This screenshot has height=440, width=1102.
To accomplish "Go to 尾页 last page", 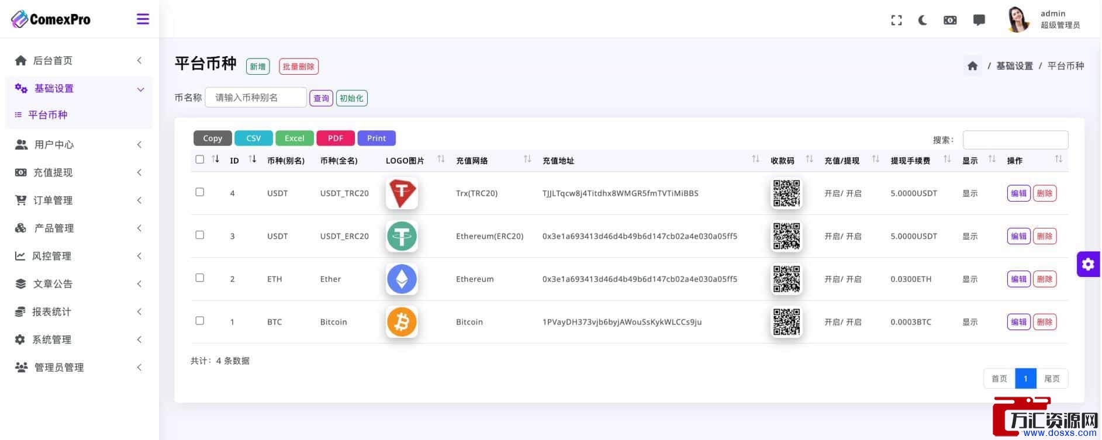I will [x=1052, y=379].
